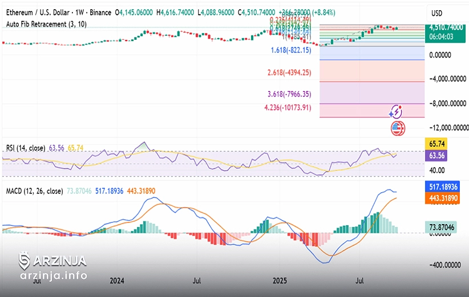The image size is (469, 297).
Task: Click the 3.618 Fibonacci level label
Action: [x=289, y=94]
